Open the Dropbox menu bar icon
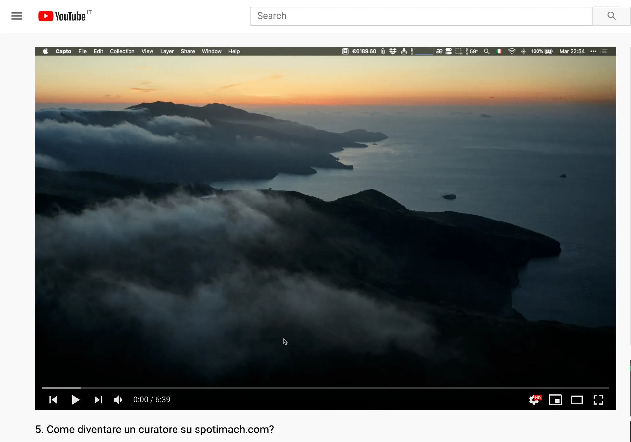The height and width of the screenshot is (442, 631). (393, 51)
